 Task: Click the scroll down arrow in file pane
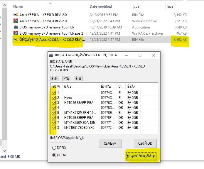[x=4, y=151]
